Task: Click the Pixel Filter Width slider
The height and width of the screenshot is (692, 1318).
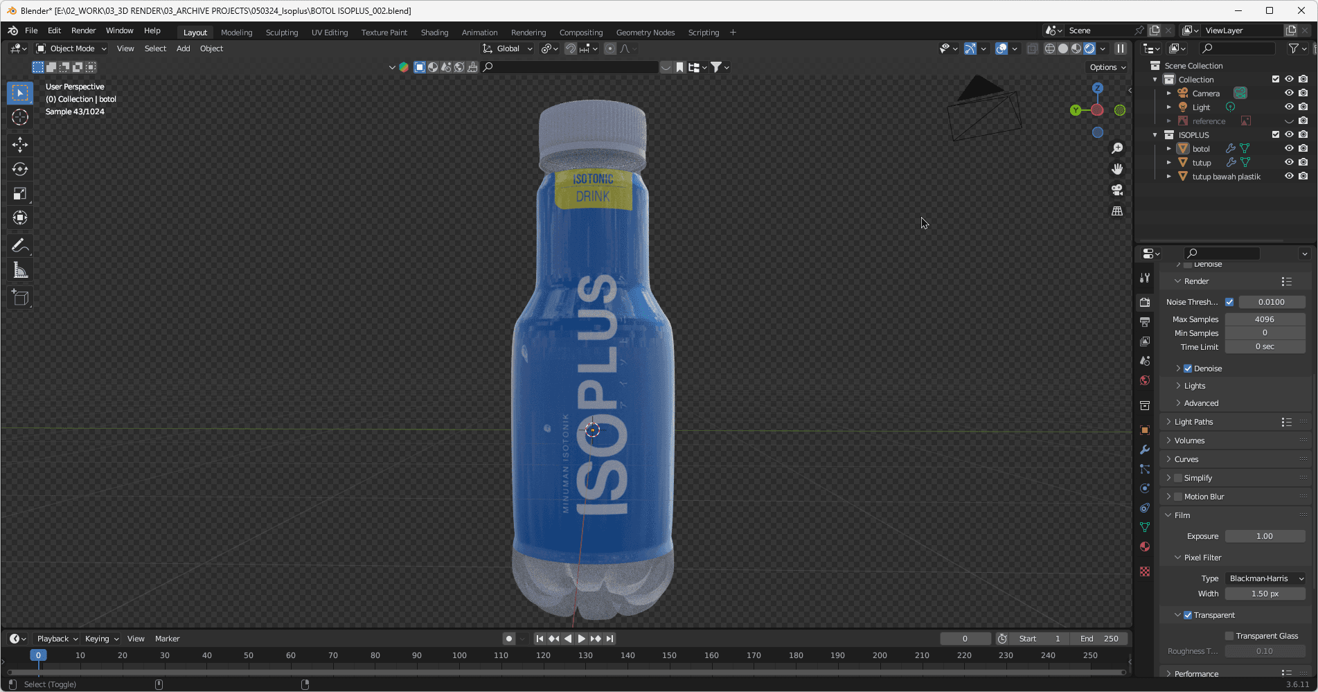Action: click(x=1265, y=594)
